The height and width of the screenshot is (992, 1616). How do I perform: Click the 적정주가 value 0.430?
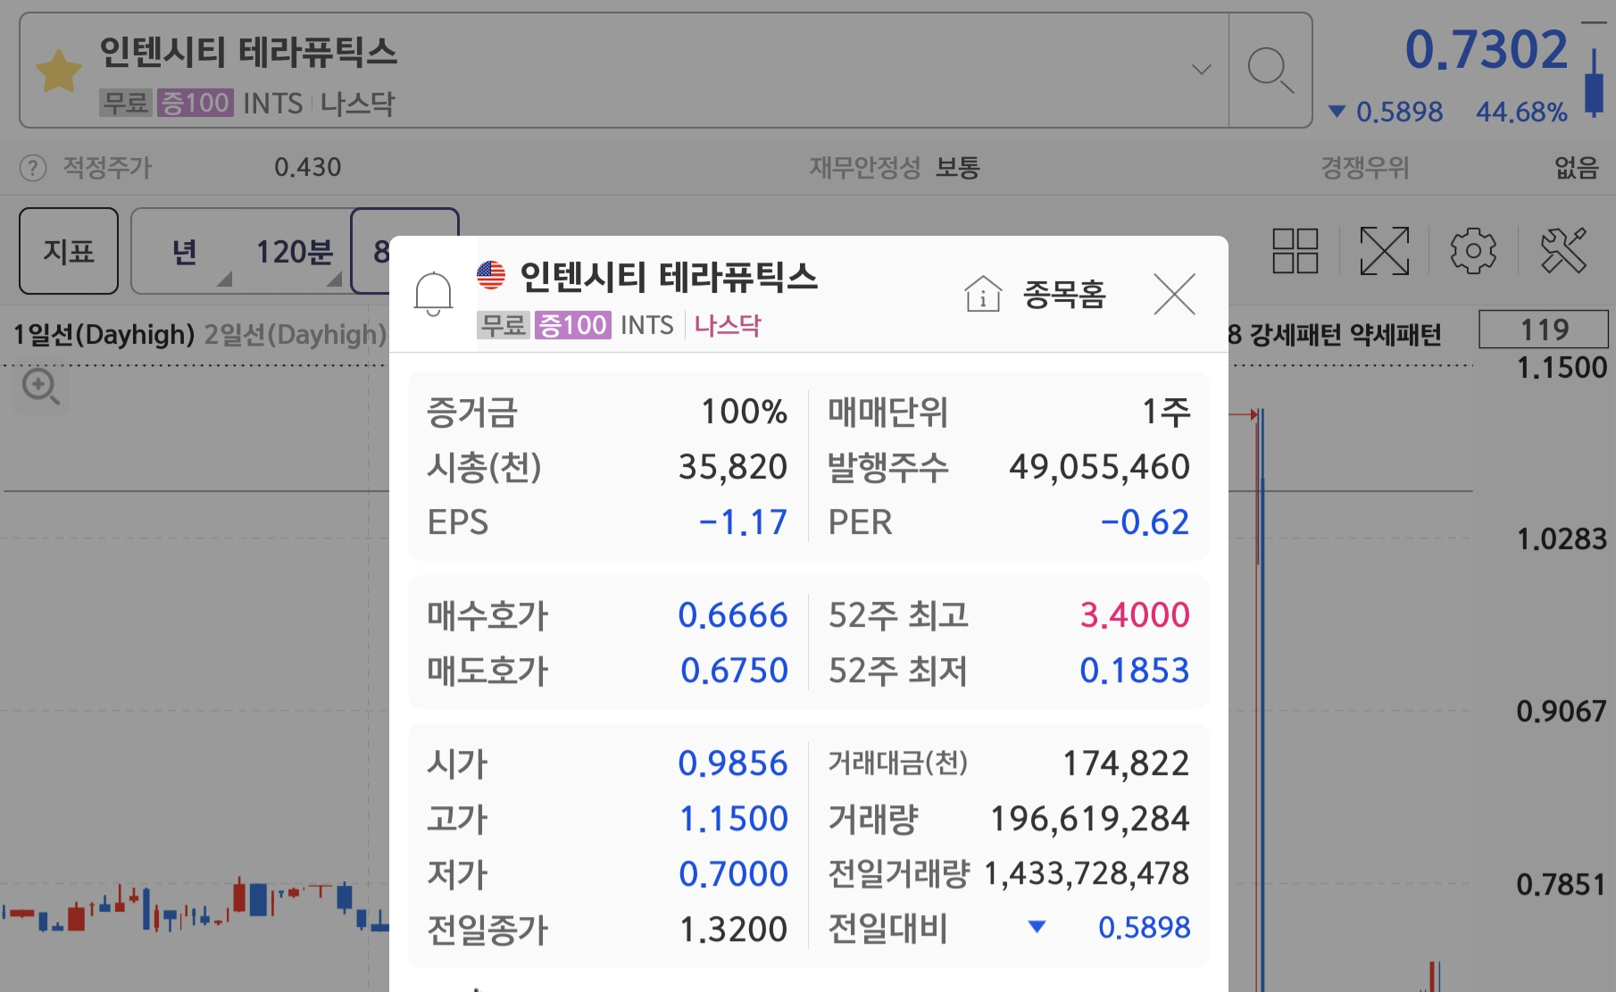[x=308, y=168]
